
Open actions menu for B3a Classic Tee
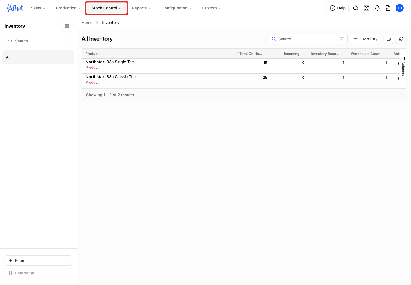coord(398,78)
